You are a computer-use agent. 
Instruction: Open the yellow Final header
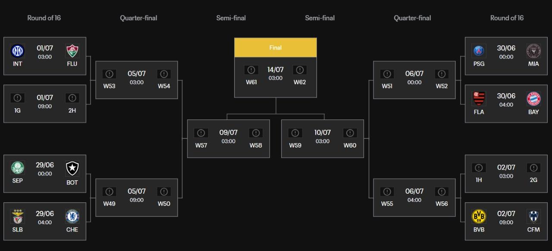pos(275,47)
